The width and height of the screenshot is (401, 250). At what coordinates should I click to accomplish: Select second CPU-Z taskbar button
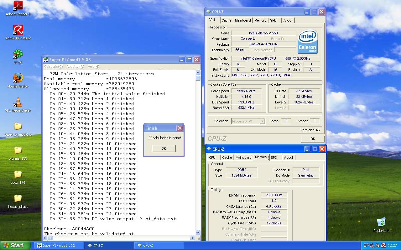(x=159, y=245)
